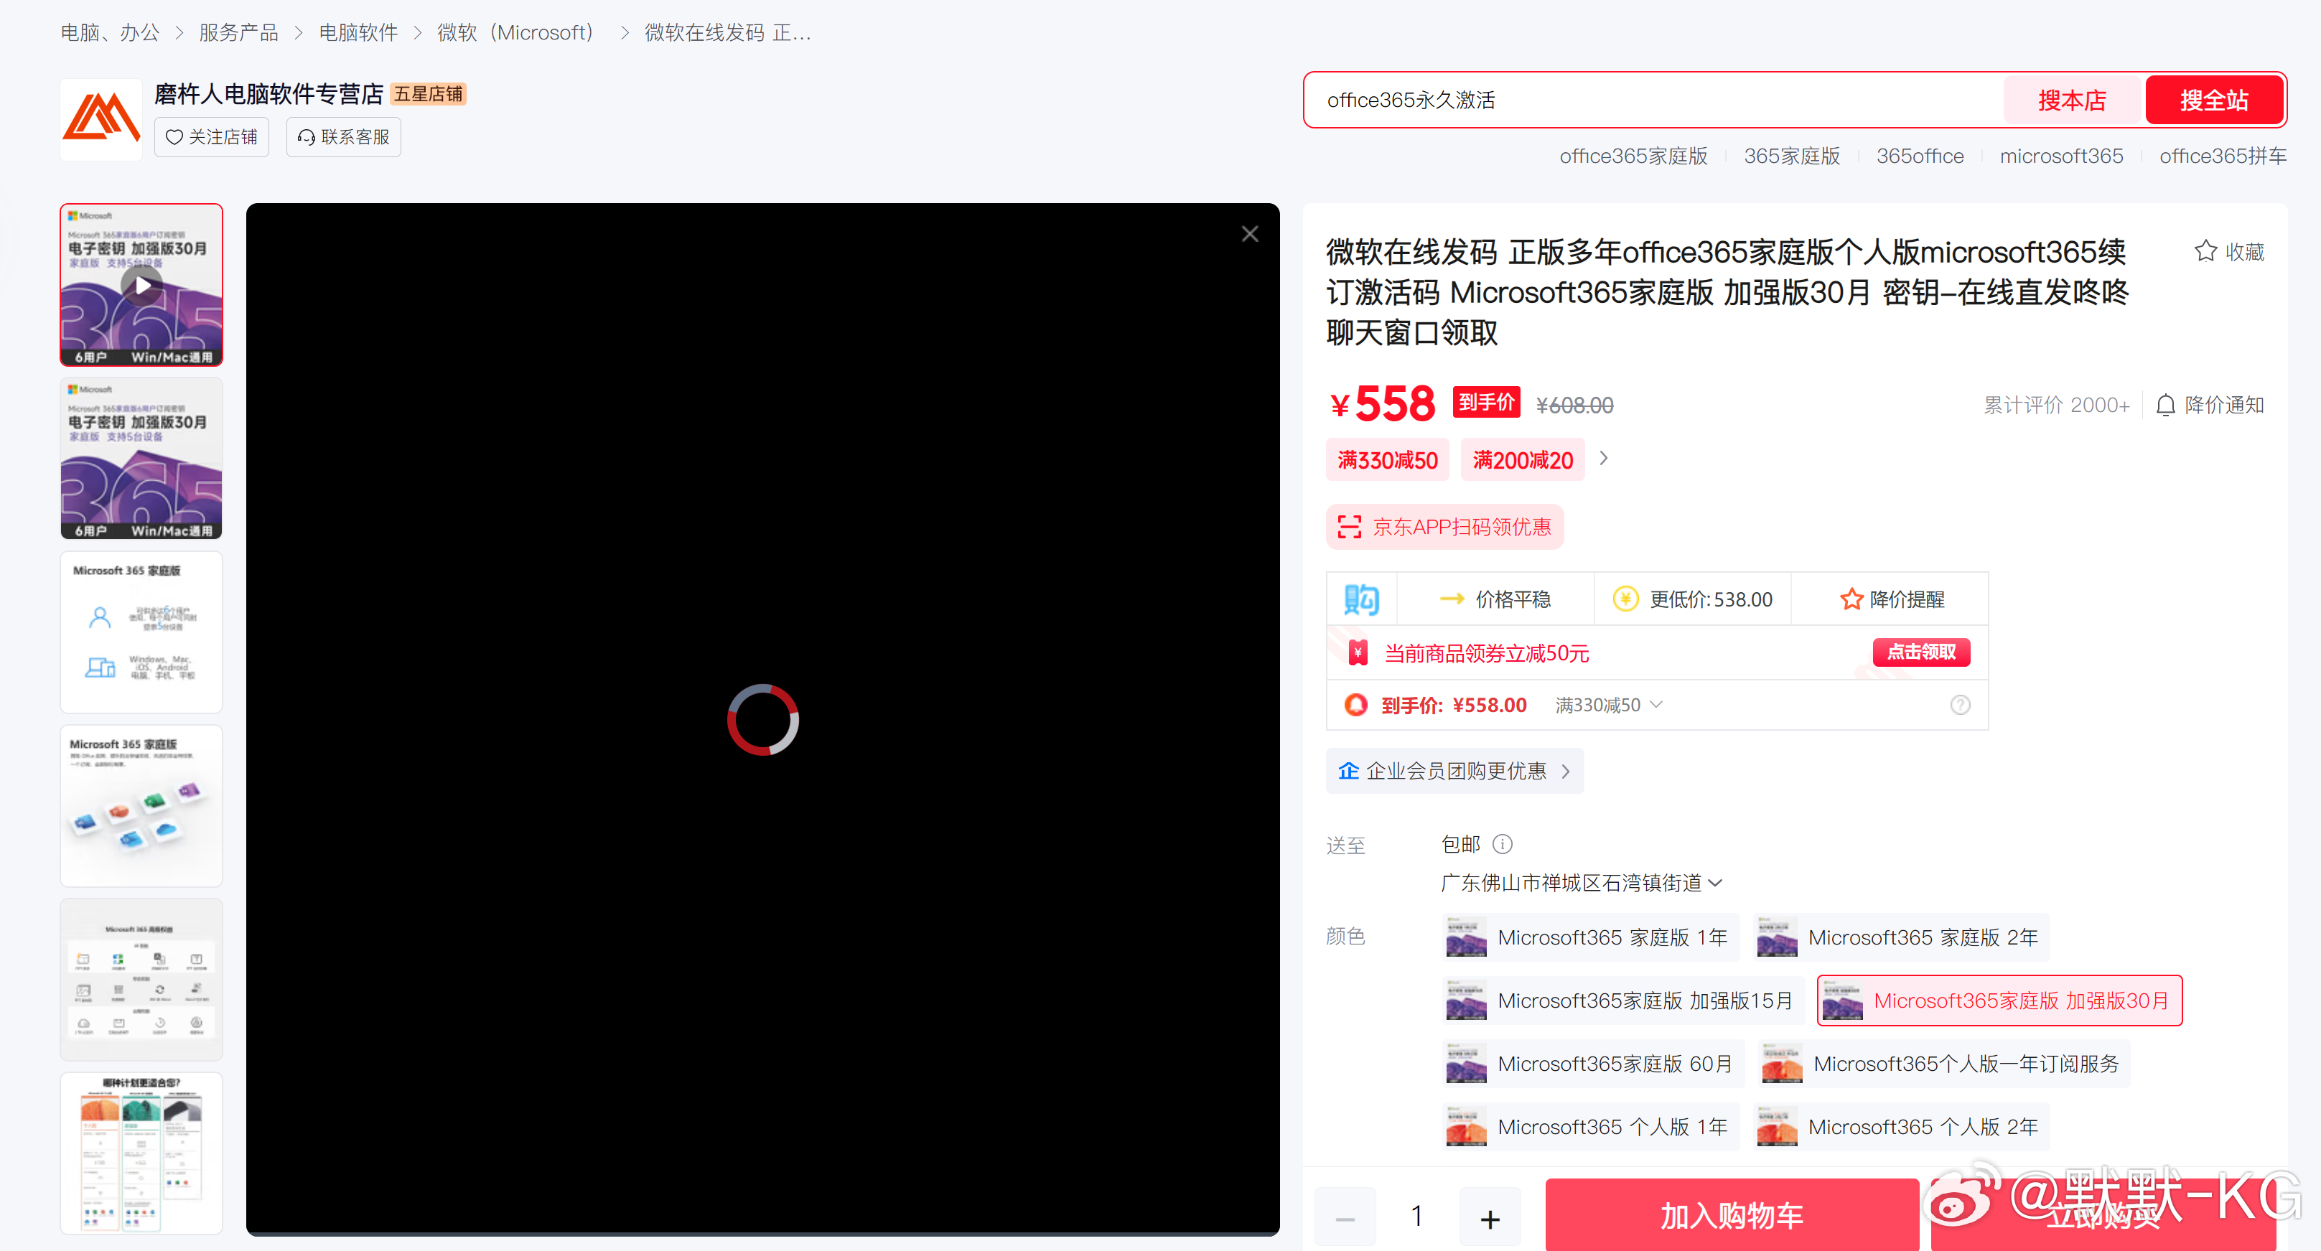
Task: Go to 电脑、办公 breadcrumb category
Action: [110, 32]
